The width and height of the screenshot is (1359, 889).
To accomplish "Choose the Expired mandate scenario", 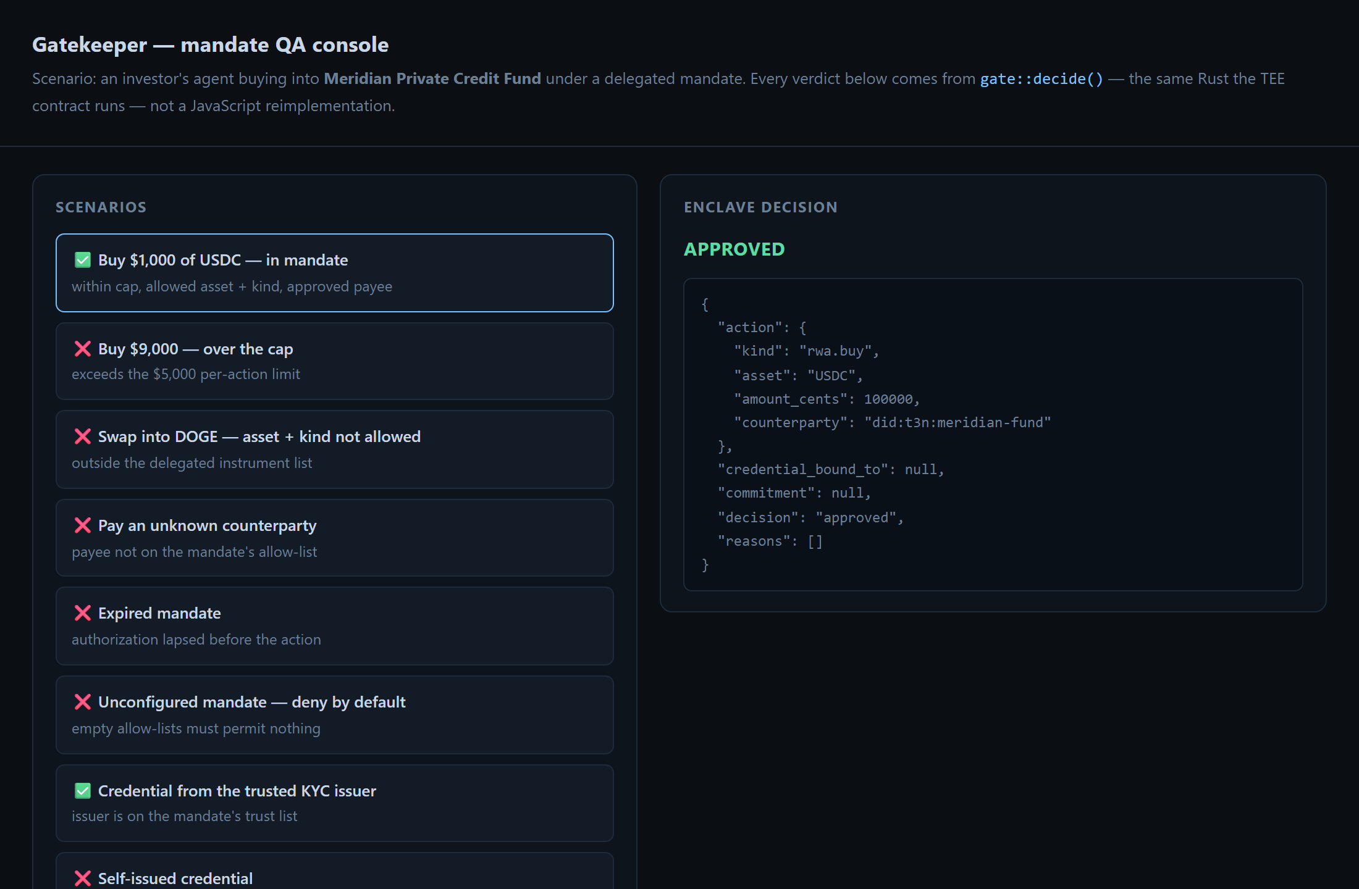I will 334,626.
